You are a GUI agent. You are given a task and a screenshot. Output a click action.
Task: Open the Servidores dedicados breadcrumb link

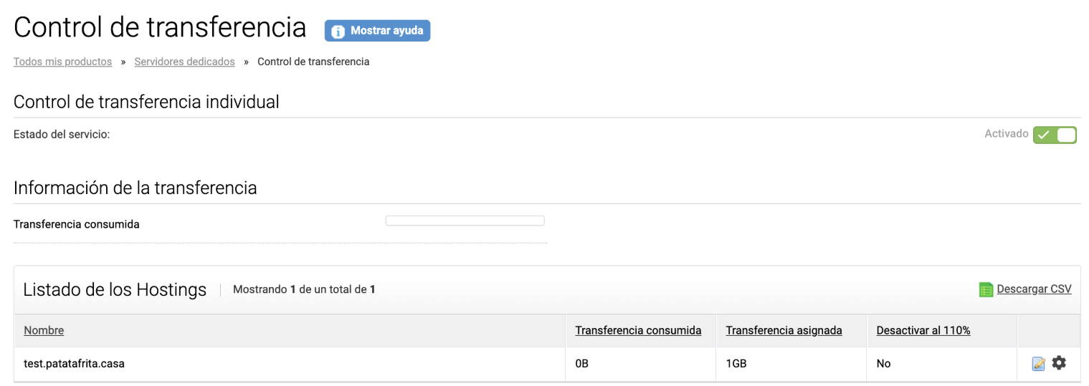184,62
